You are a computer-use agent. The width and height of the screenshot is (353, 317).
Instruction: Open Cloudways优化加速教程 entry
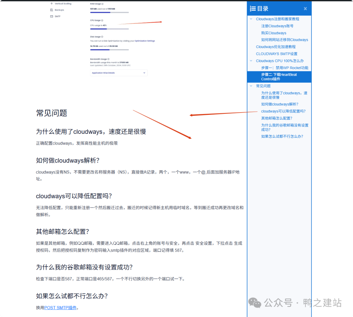click(276, 47)
